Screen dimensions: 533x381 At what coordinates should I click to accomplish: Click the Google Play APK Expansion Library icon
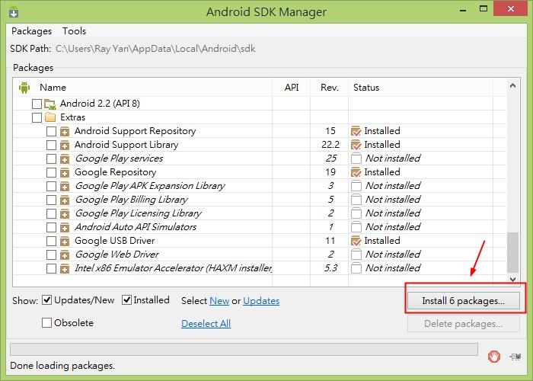[x=65, y=186]
